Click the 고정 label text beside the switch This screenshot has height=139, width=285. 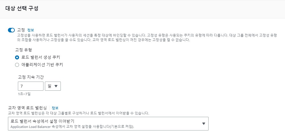21,30
